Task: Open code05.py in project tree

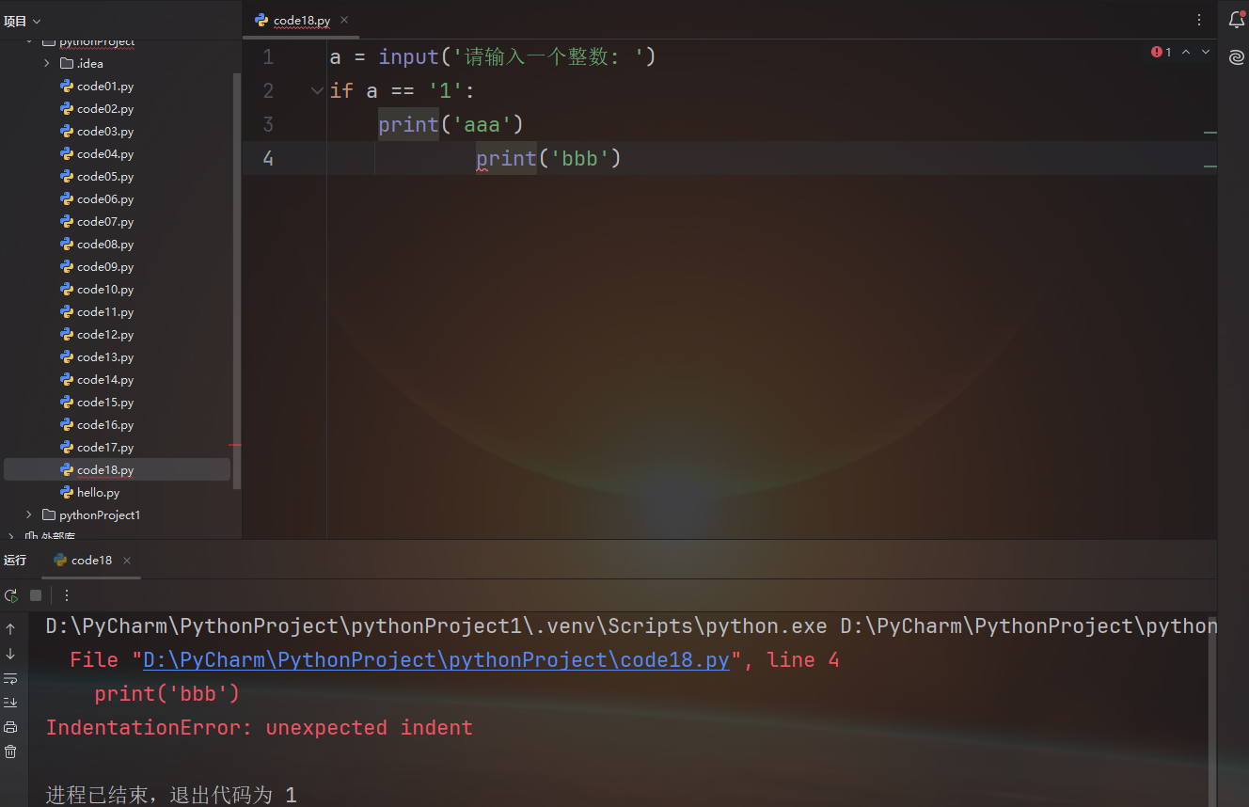Action: click(105, 177)
